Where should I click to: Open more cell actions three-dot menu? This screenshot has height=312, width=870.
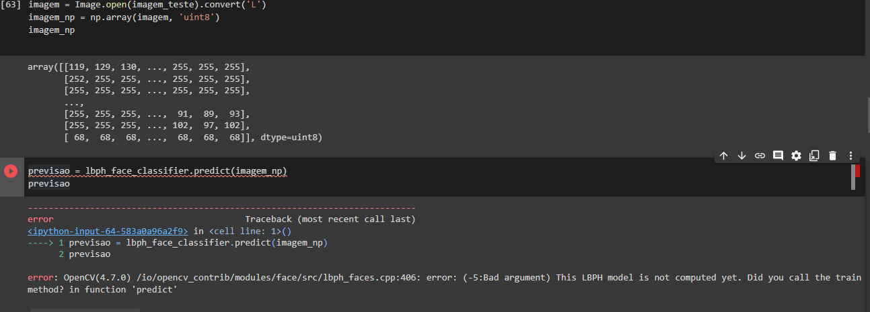point(850,156)
